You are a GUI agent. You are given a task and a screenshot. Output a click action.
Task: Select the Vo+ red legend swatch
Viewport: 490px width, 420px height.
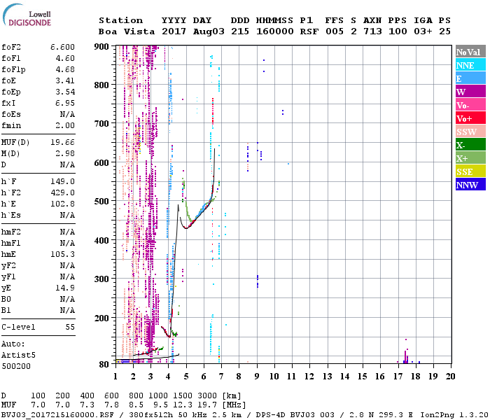[470, 118]
